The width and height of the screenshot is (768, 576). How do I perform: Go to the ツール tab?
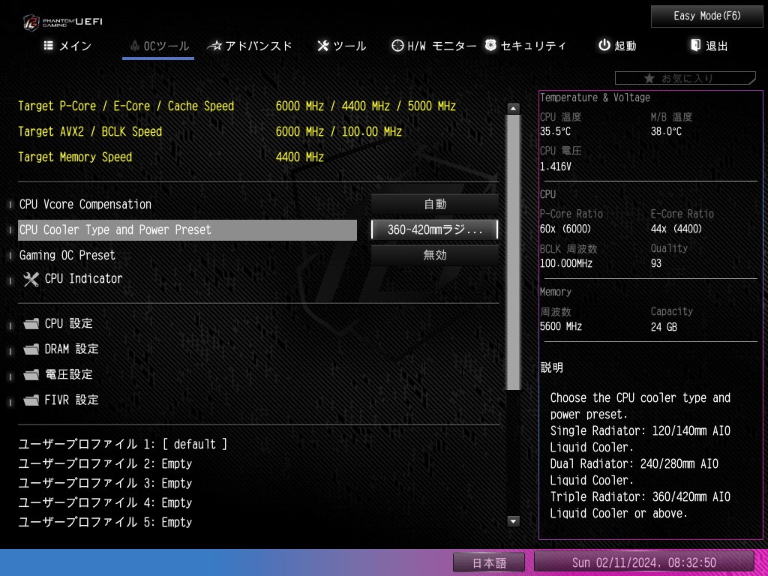(x=341, y=46)
